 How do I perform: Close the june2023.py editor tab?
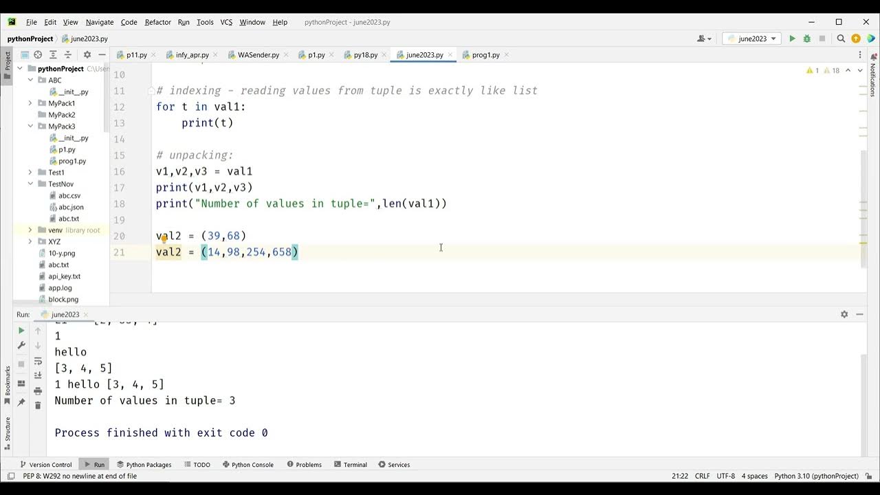click(450, 55)
